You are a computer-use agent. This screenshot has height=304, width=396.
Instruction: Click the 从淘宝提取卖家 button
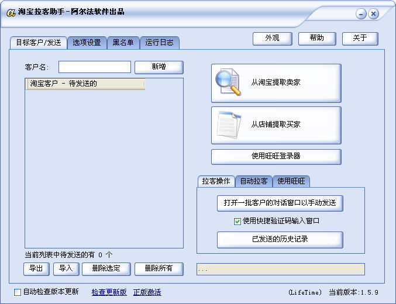276,83
